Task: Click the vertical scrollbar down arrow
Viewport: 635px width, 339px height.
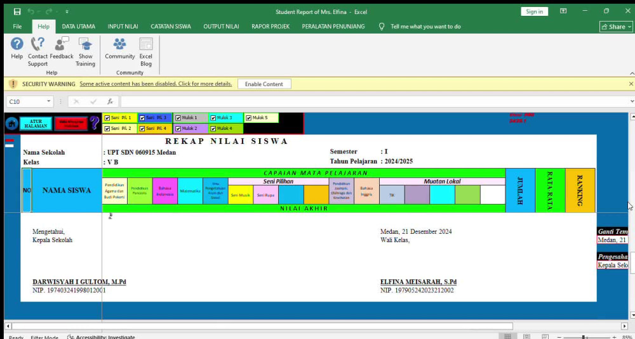Action: [632, 315]
